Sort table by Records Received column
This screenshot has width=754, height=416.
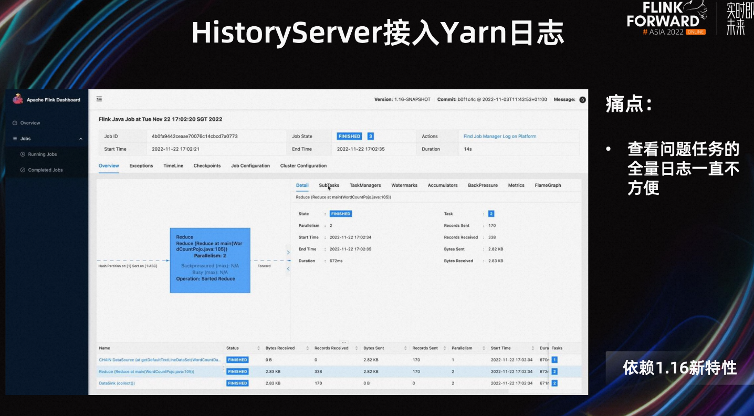click(x=357, y=348)
